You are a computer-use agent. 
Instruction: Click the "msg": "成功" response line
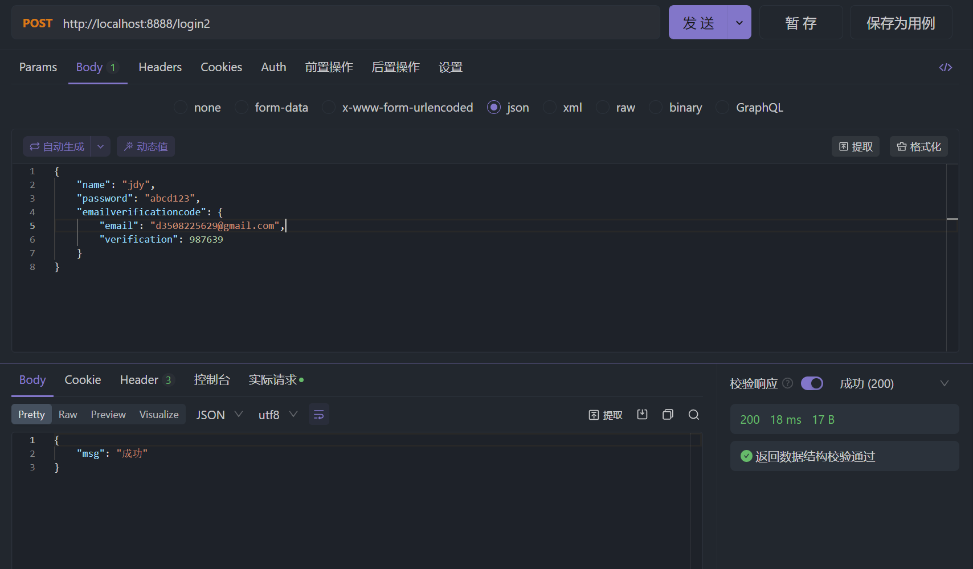pos(112,453)
